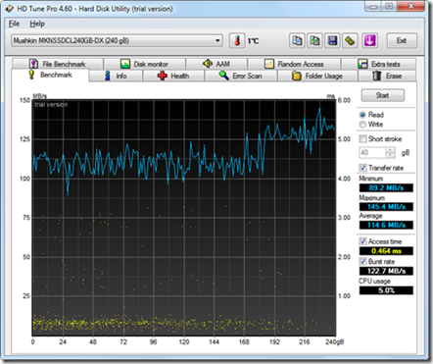The width and height of the screenshot is (433, 364).
Task: Enable the Short stroke checkbox
Action: coord(362,138)
